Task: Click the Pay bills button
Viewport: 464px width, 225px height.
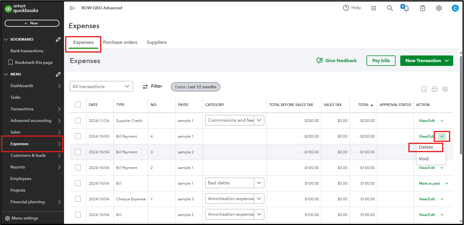Action: click(x=381, y=61)
